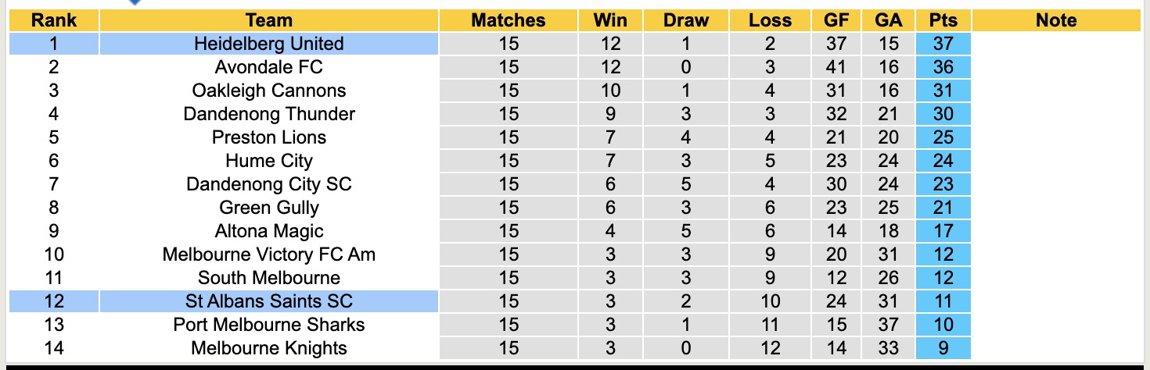1150x370 pixels.
Task: Select the Preston Lions team name
Action: tap(268, 137)
